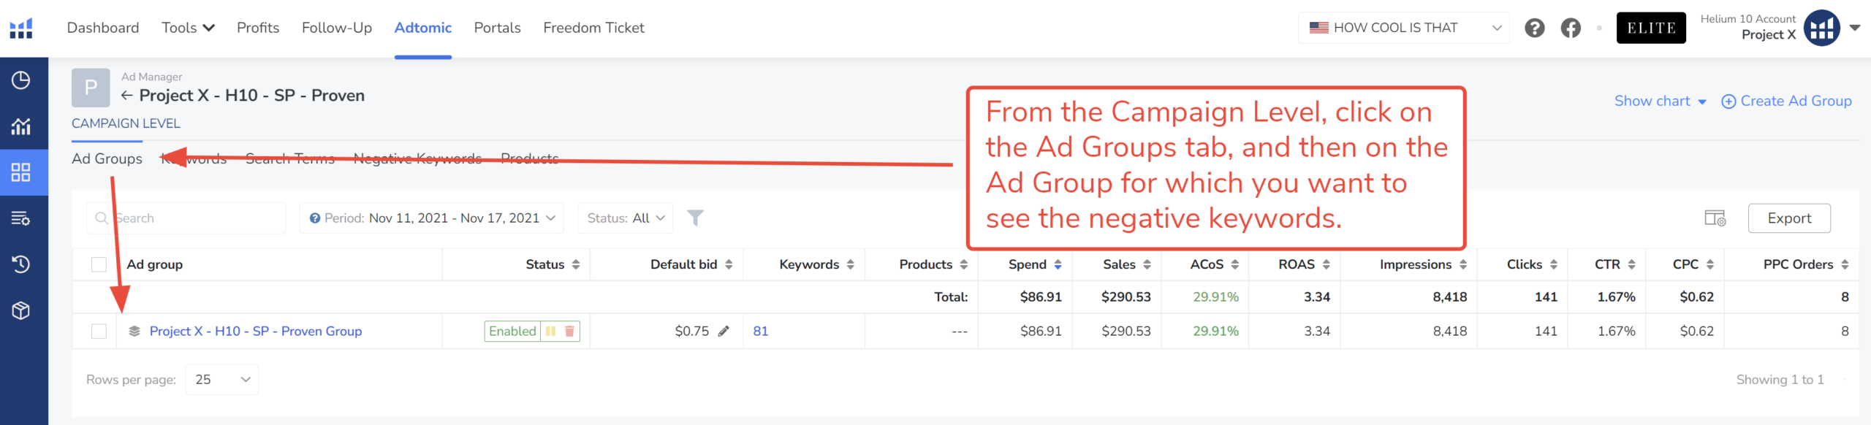This screenshot has height=425, width=1871.
Task: Open the box package icon in sidebar
Action: coord(21,310)
